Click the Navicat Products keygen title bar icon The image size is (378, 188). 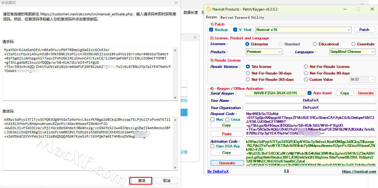pyautogui.click(x=208, y=9)
